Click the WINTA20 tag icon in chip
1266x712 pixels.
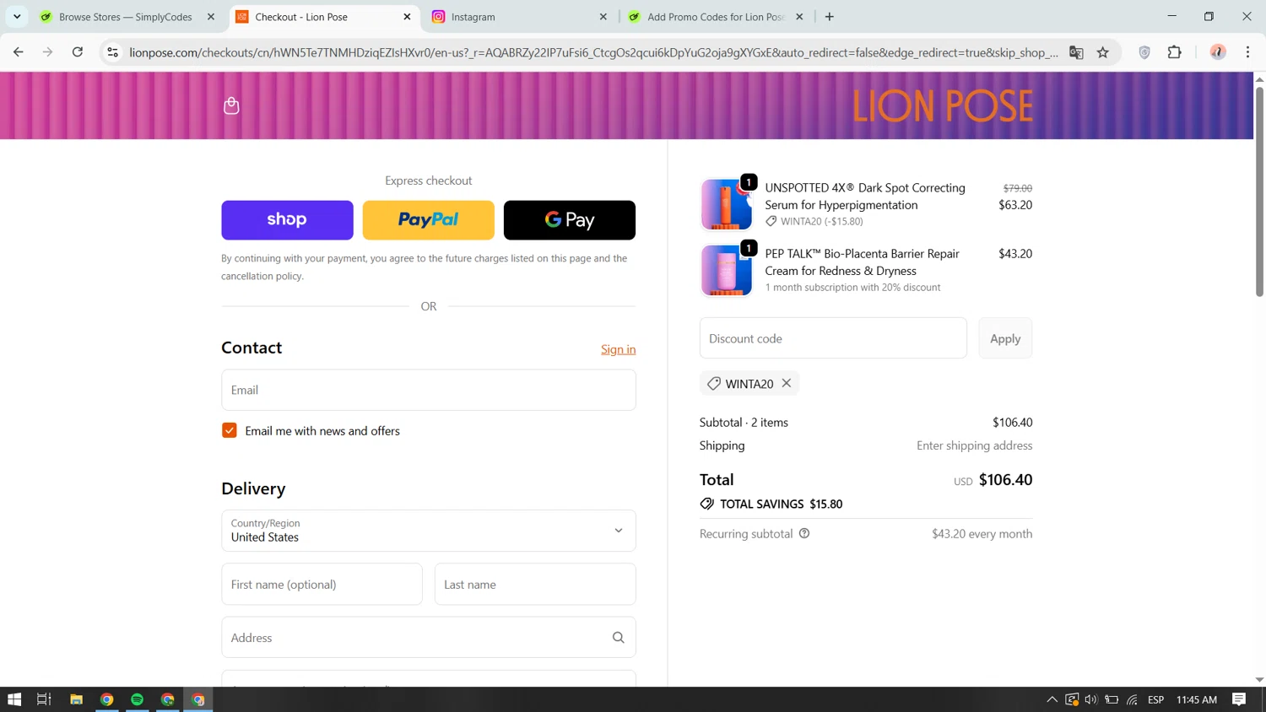click(714, 384)
